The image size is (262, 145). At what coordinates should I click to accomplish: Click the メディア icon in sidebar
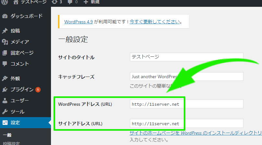click(x=5, y=42)
